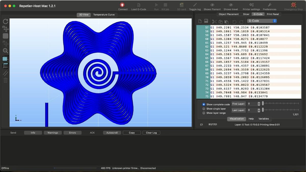Select Show single layer option

(x=214, y=109)
